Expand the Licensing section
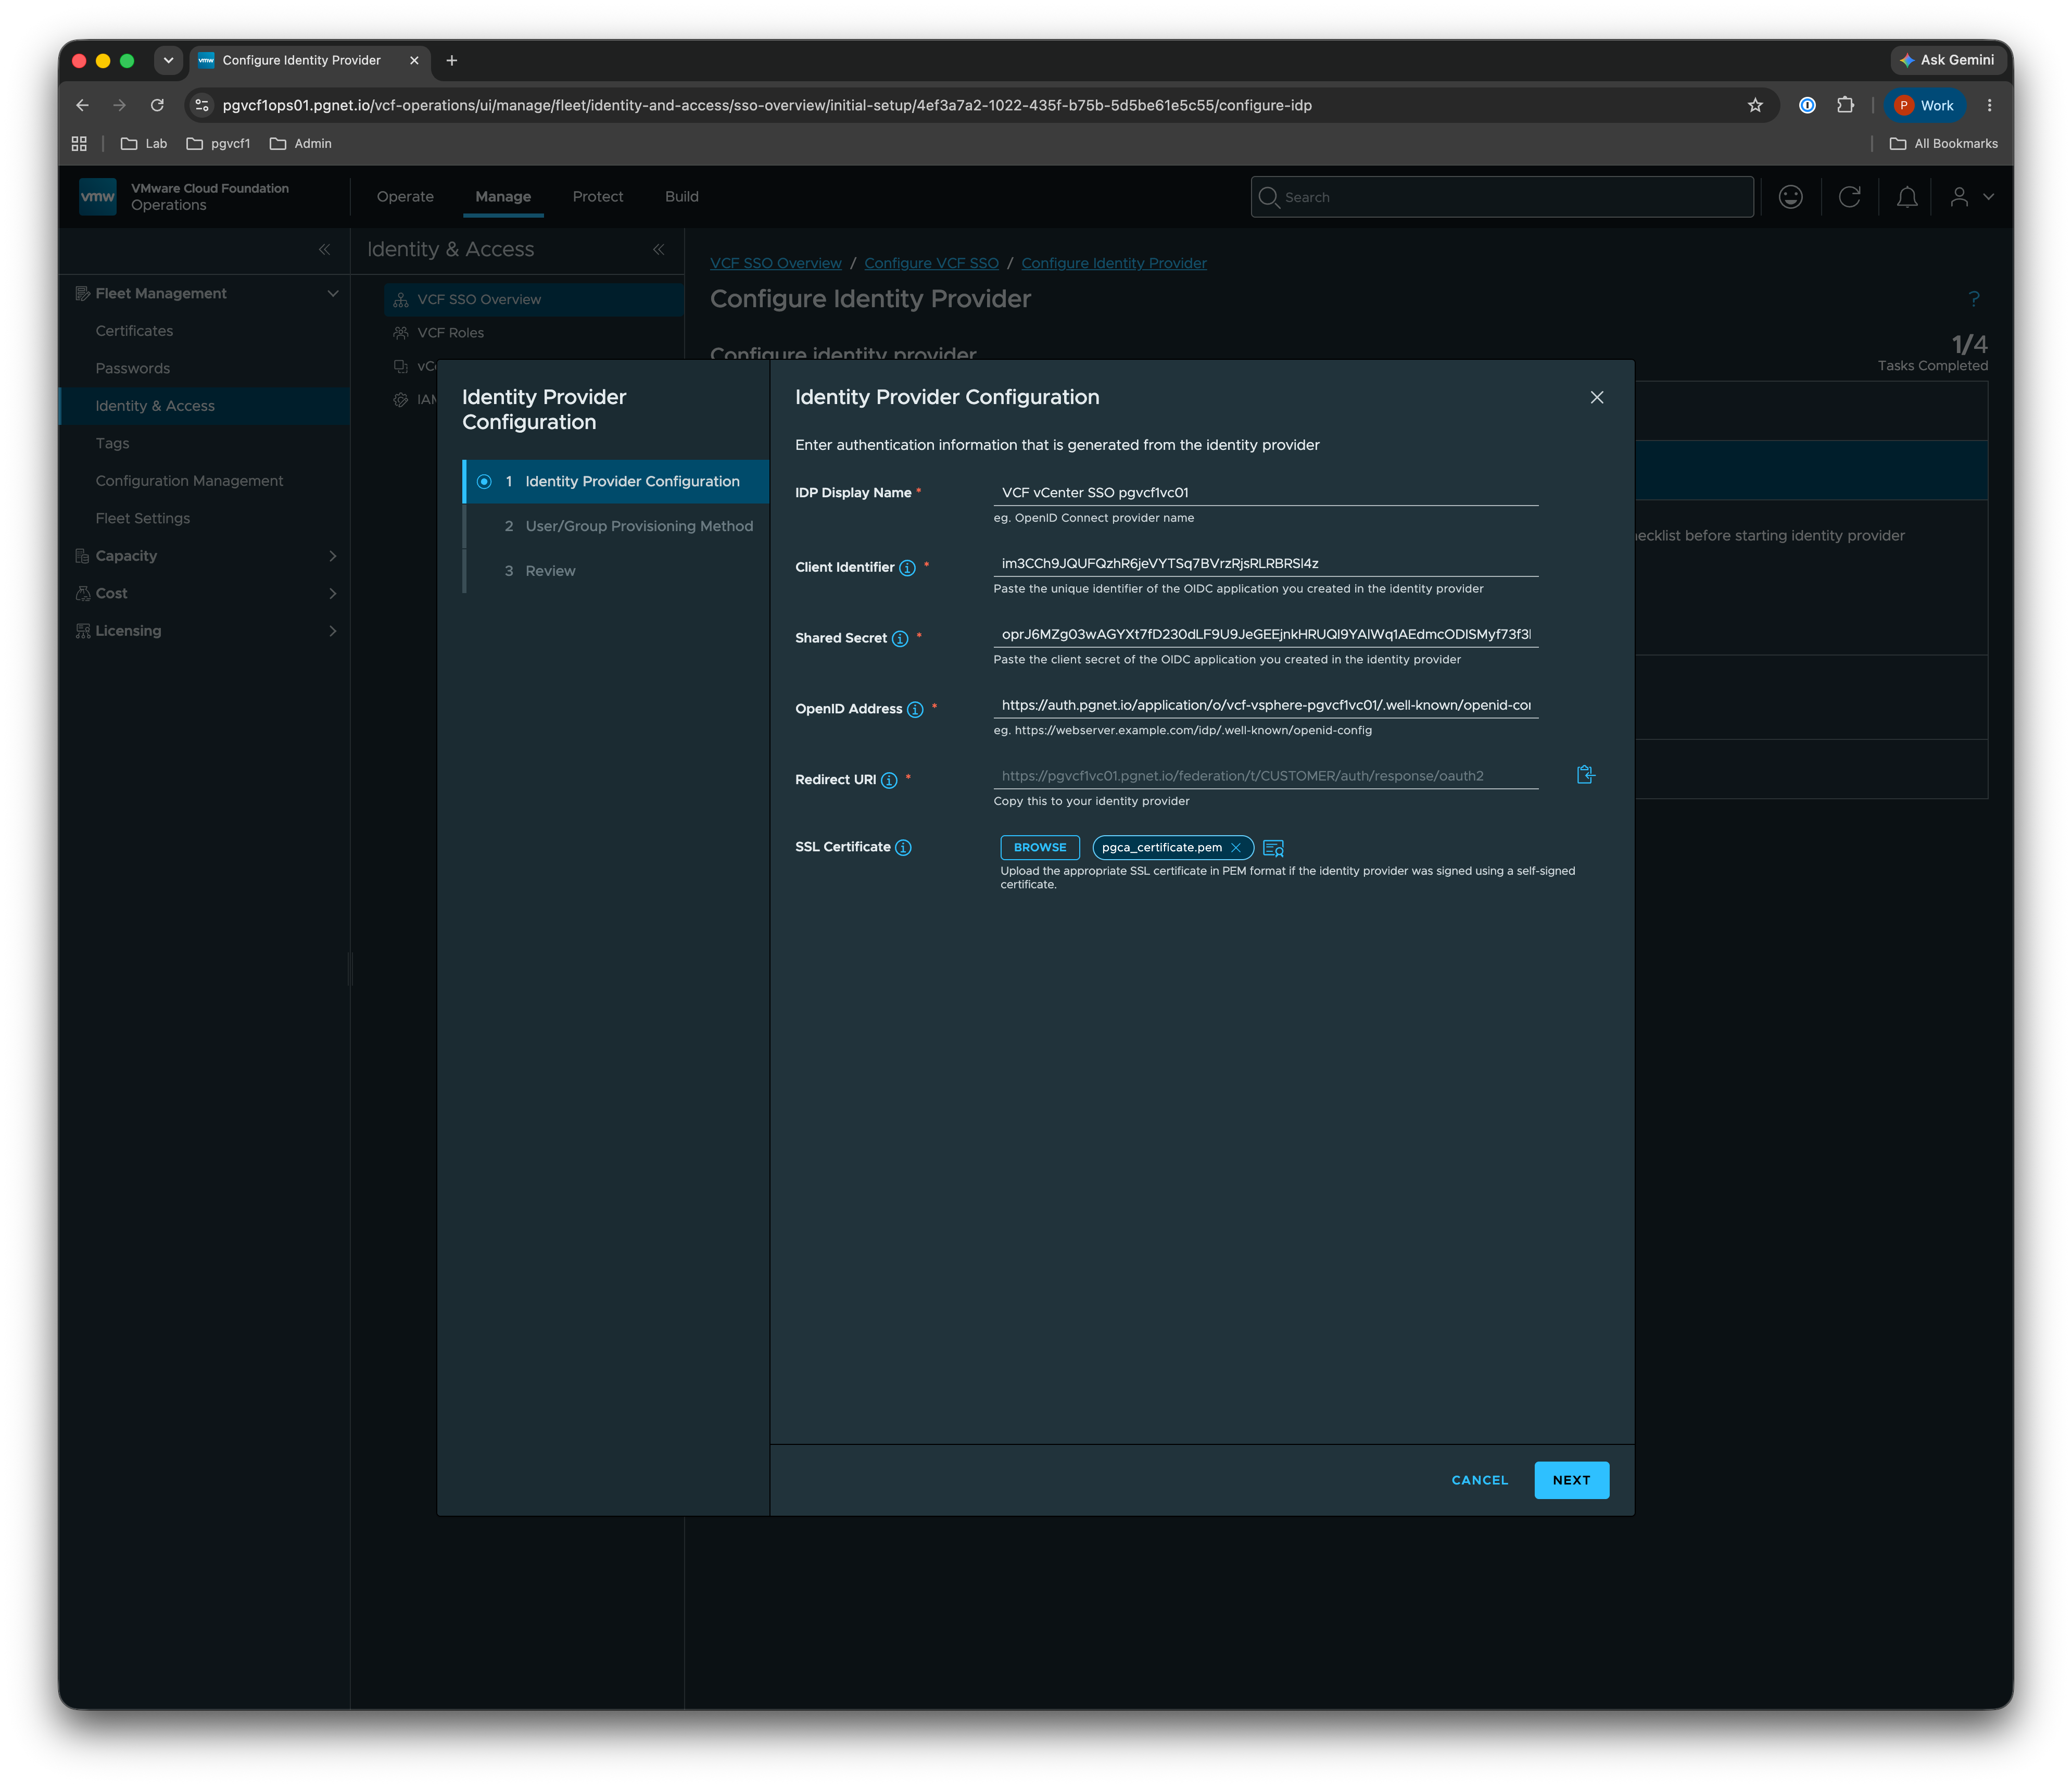Viewport: 2072px width, 1787px height. (x=333, y=631)
